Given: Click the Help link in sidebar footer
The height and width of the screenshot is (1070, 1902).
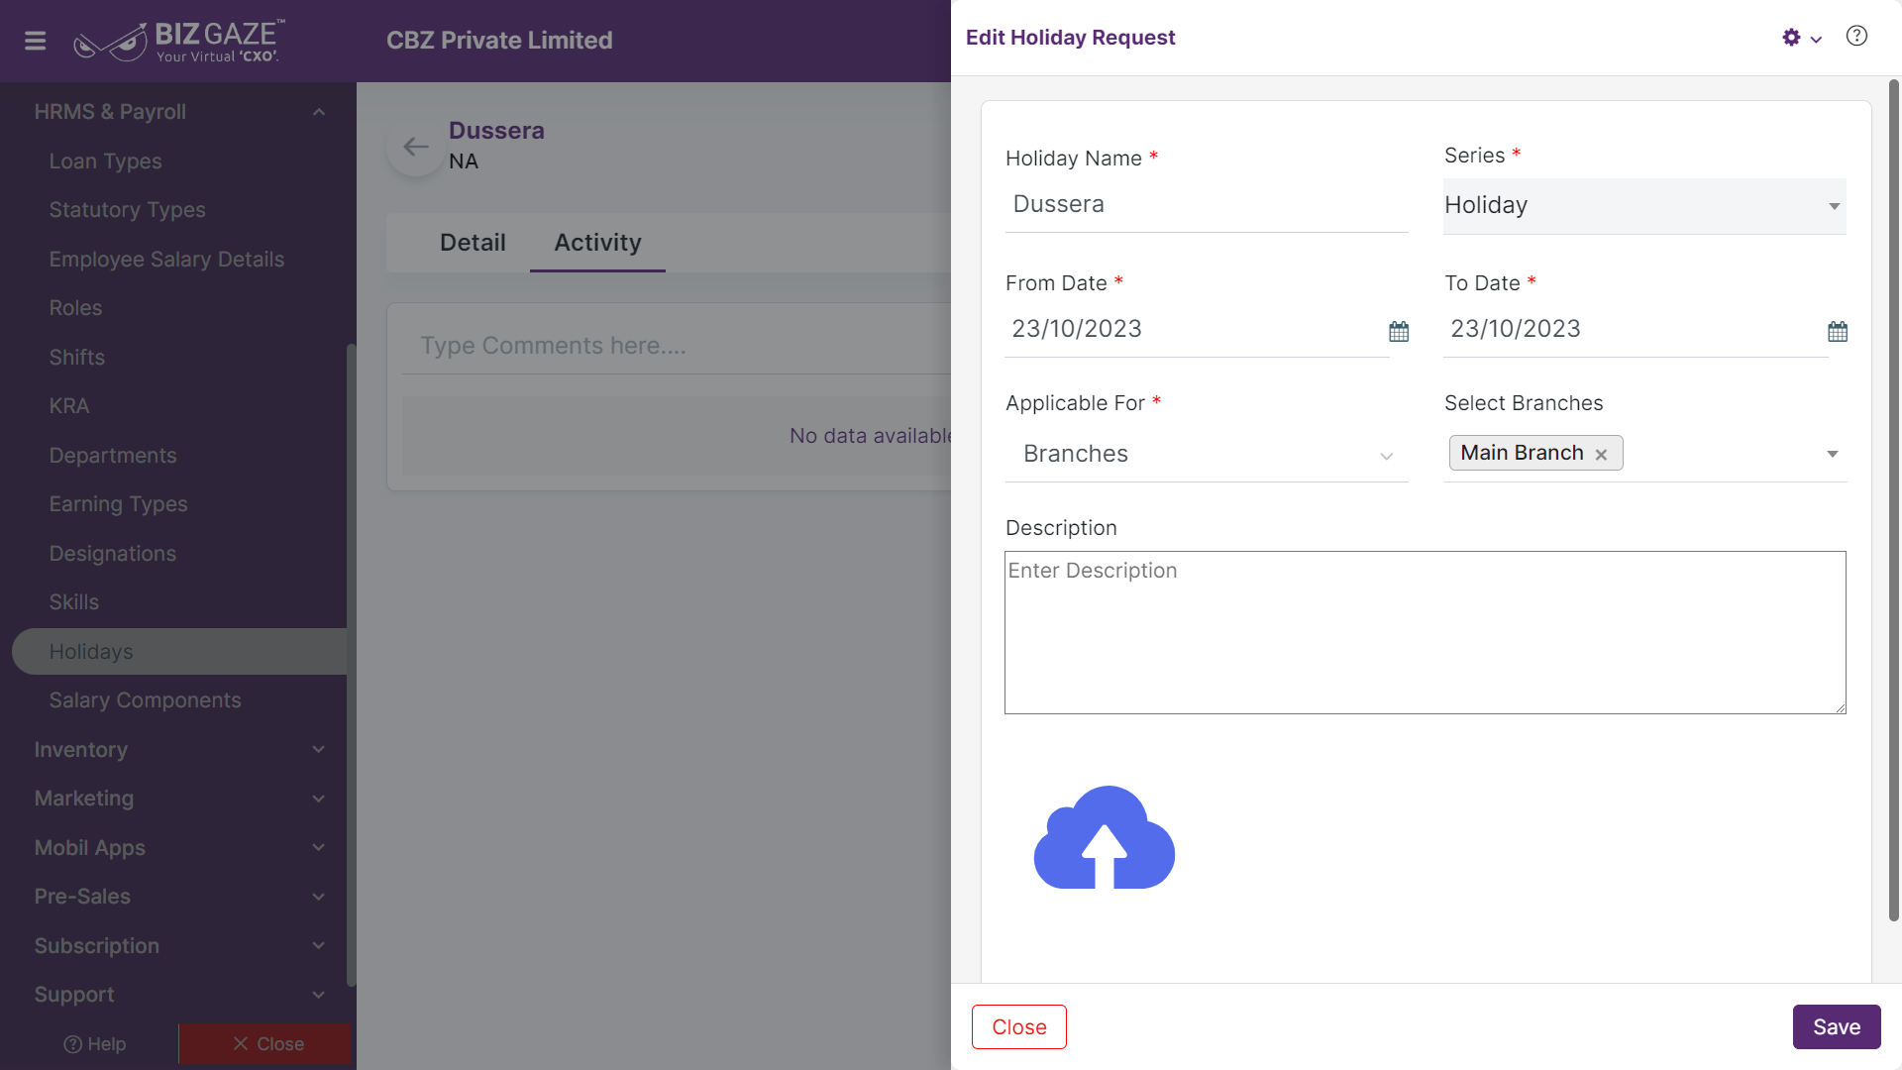Looking at the screenshot, I should 94,1044.
